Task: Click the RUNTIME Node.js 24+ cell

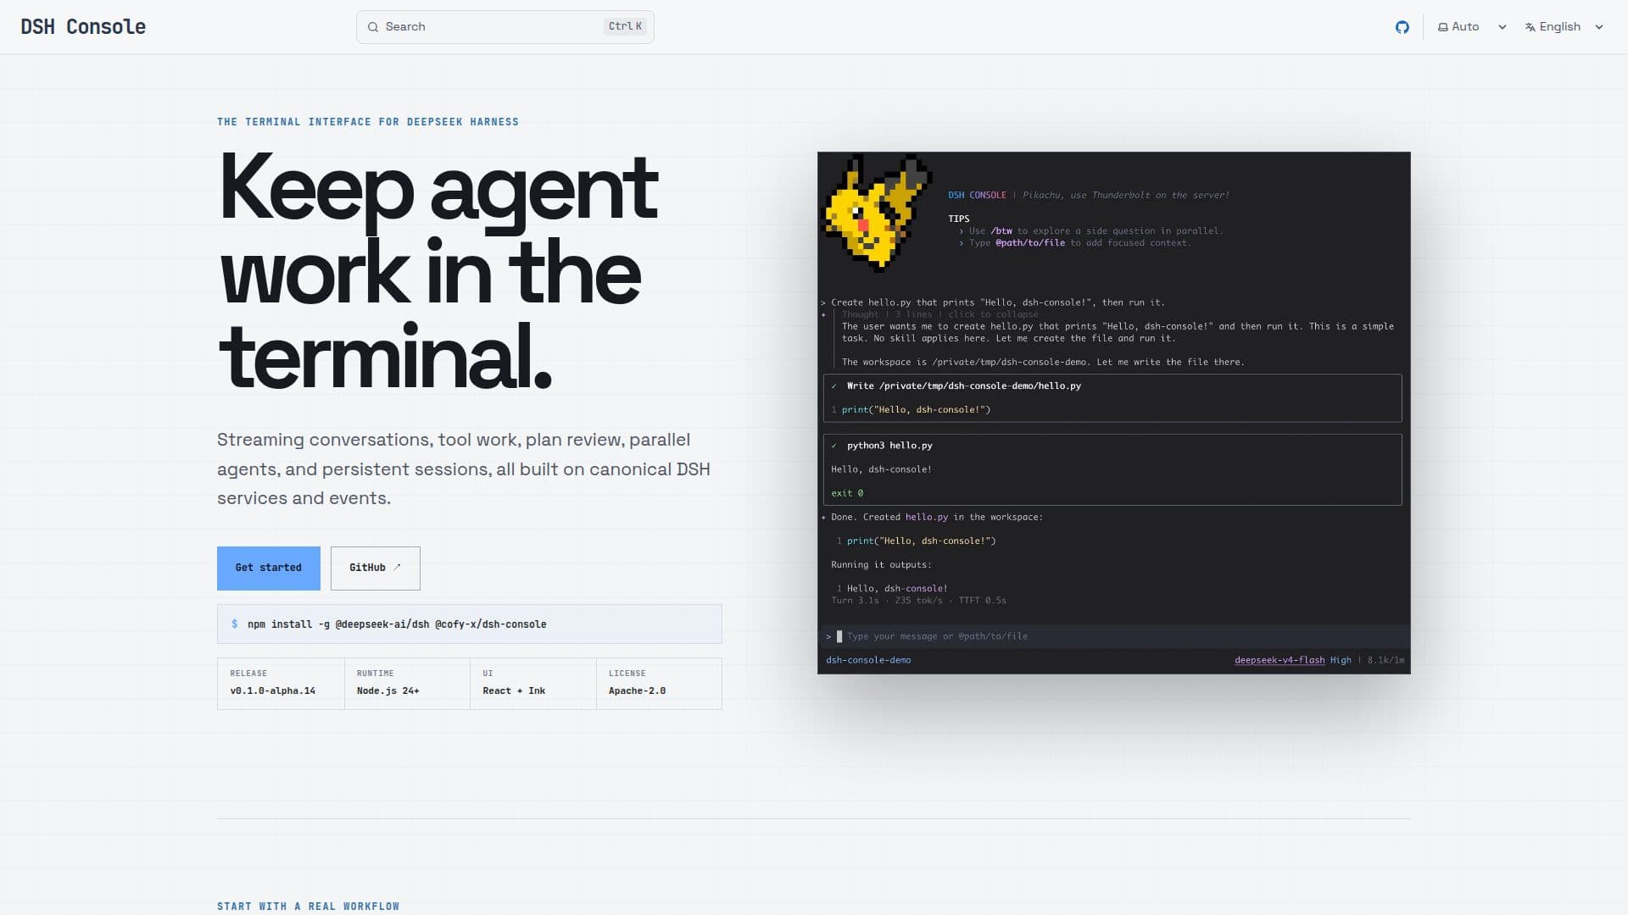Action: coord(407,683)
